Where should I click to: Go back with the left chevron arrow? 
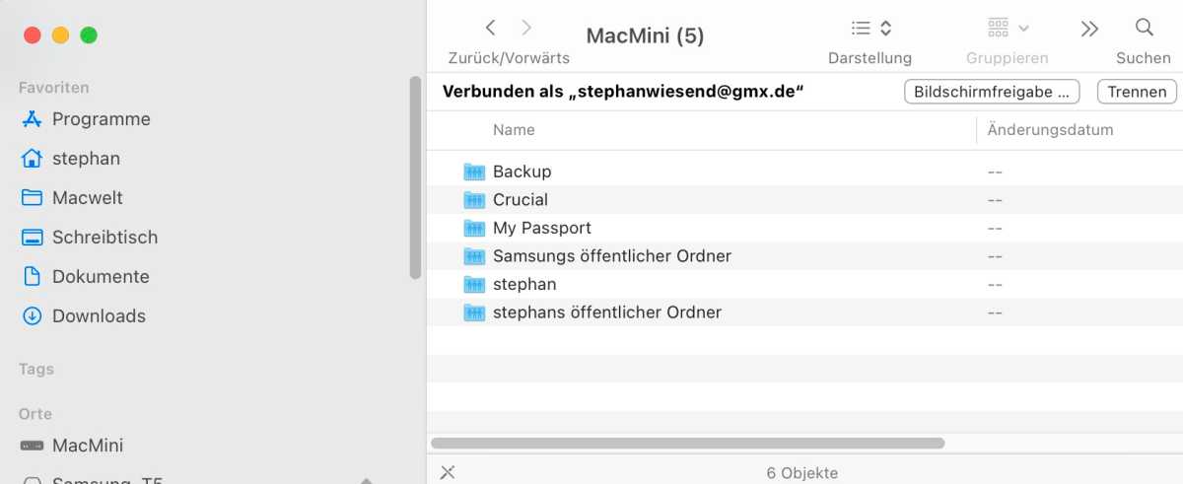(490, 28)
